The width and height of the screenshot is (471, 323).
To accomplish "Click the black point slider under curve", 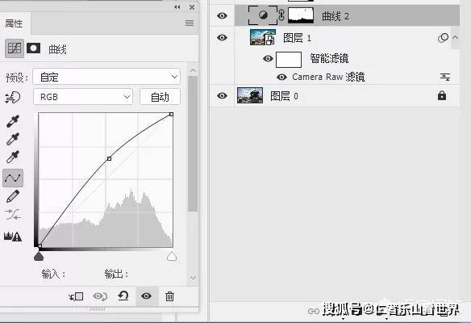I will [x=39, y=257].
